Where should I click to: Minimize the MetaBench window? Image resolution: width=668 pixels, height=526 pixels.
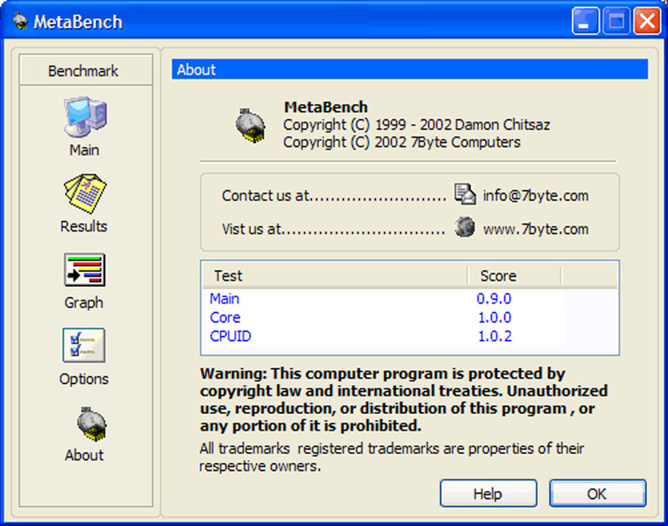click(x=586, y=20)
